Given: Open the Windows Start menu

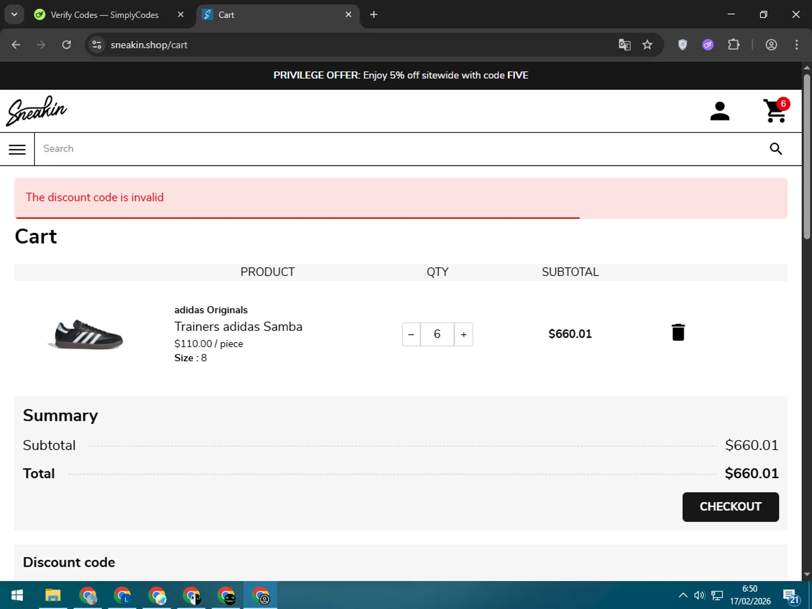Looking at the screenshot, I should (17, 595).
